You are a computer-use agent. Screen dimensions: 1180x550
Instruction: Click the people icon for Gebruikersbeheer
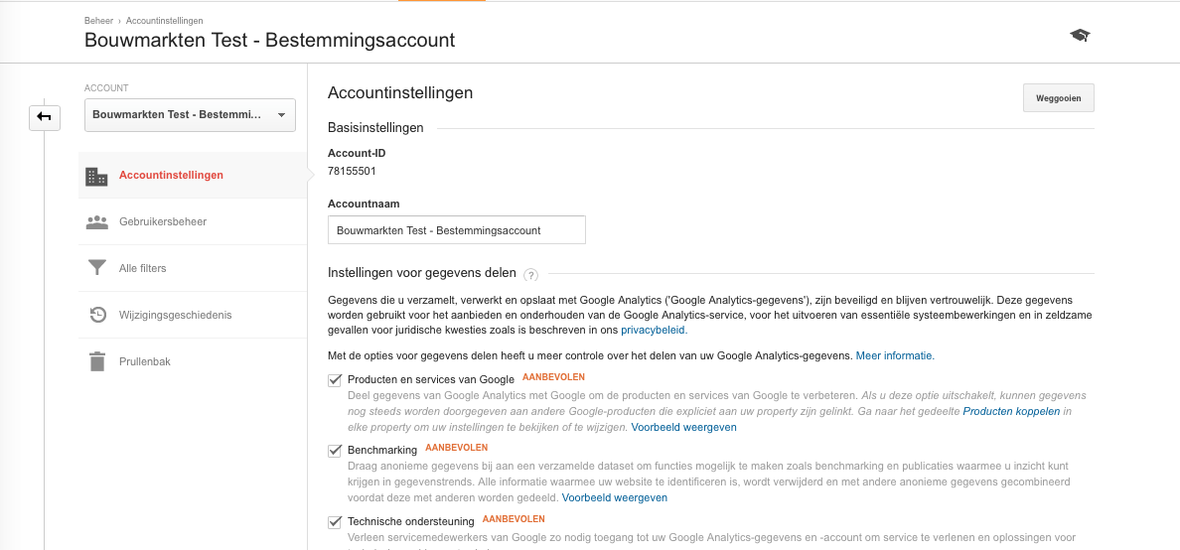click(x=97, y=222)
